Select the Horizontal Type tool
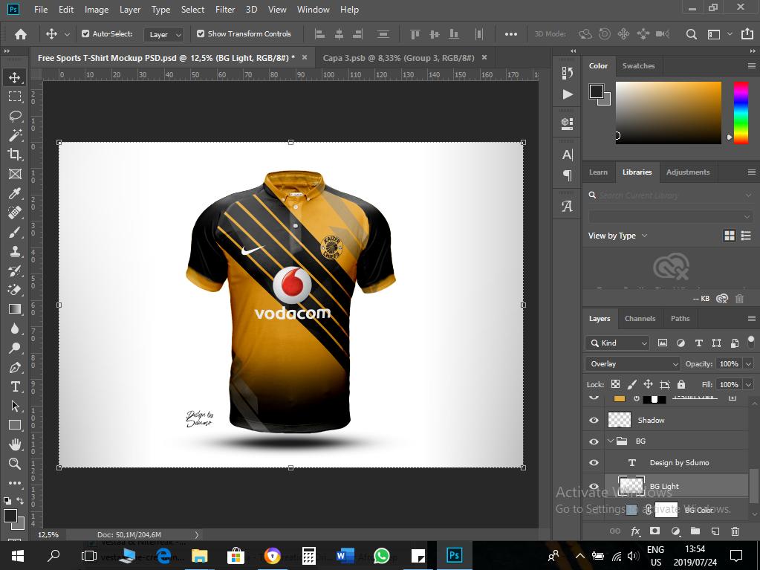This screenshot has width=760, height=570. (x=15, y=386)
